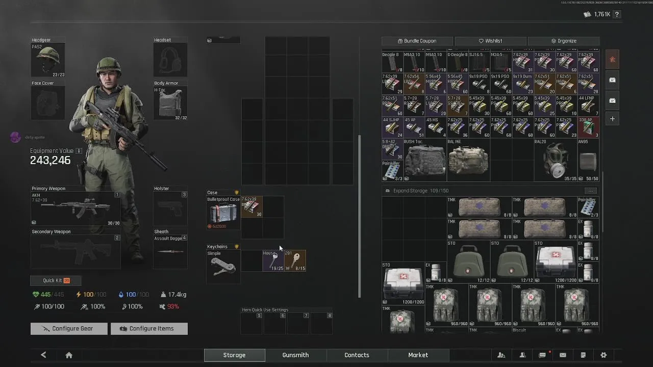The image size is (653, 367).
Task: Click the Bundle Coupon button
Action: tap(417, 41)
